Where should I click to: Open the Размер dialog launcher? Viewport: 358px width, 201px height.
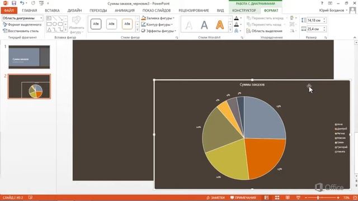pyautogui.click(x=326, y=37)
